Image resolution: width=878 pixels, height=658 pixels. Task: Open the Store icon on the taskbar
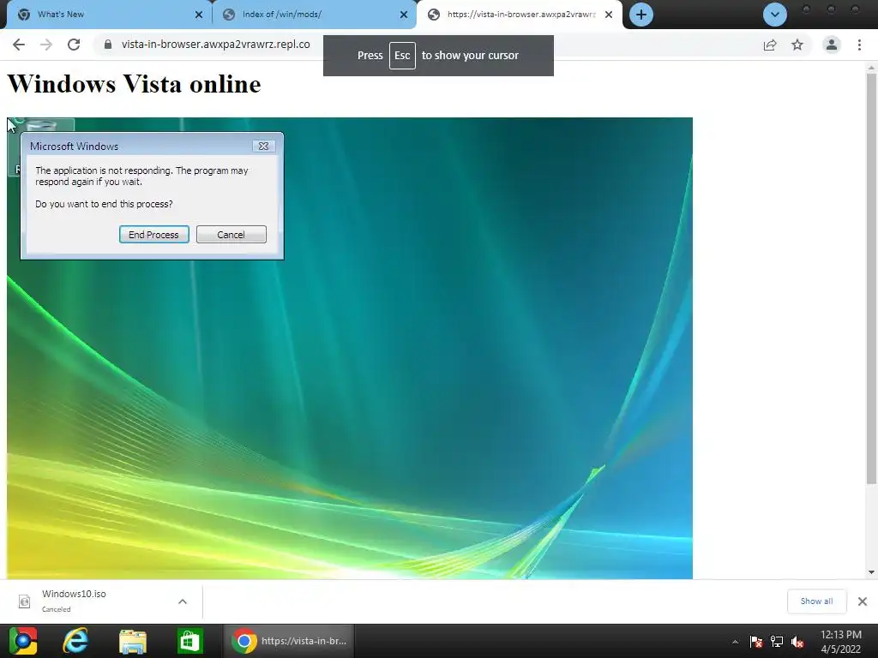pyautogui.click(x=189, y=641)
